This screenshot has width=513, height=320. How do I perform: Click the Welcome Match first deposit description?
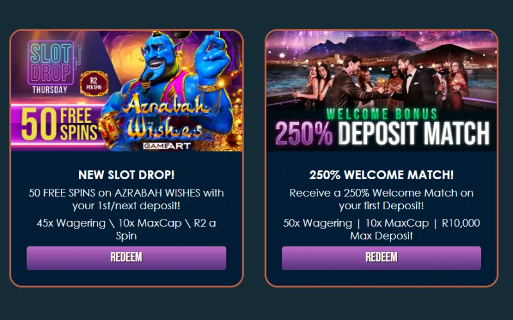coord(382,199)
